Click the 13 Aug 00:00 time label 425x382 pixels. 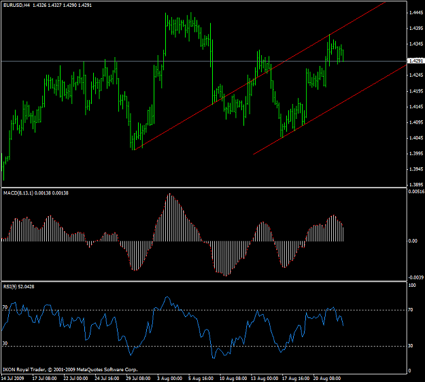click(x=265, y=378)
